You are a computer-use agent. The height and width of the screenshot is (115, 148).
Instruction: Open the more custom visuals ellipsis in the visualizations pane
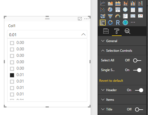click(133, 22)
